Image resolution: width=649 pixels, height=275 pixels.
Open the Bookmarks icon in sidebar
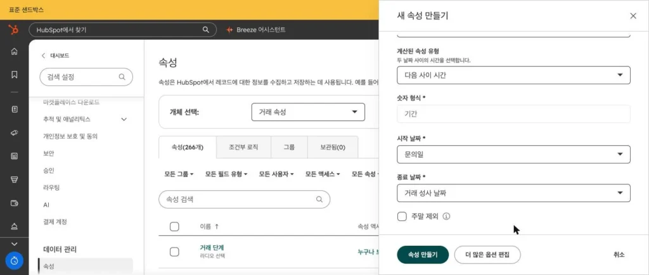point(14,74)
